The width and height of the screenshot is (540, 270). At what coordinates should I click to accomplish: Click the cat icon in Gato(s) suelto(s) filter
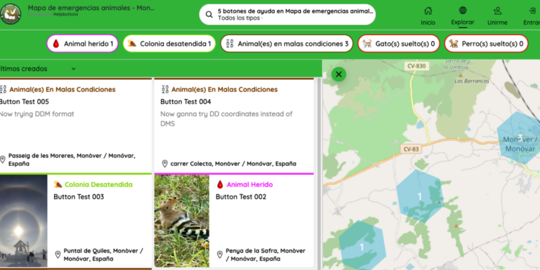(367, 44)
